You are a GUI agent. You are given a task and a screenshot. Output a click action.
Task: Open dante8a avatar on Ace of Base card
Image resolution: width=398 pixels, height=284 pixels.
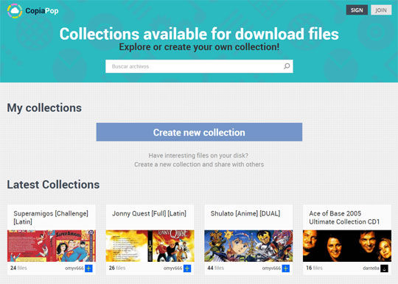pos(384,269)
